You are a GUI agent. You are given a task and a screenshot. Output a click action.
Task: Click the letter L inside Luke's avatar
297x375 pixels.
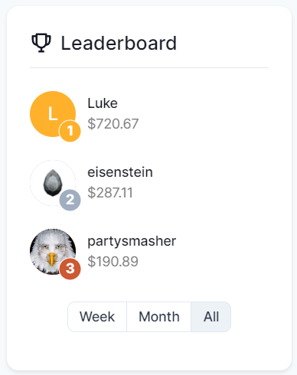(x=53, y=113)
